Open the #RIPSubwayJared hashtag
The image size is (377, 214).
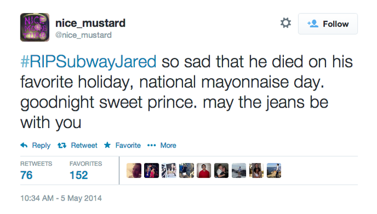pos(89,62)
